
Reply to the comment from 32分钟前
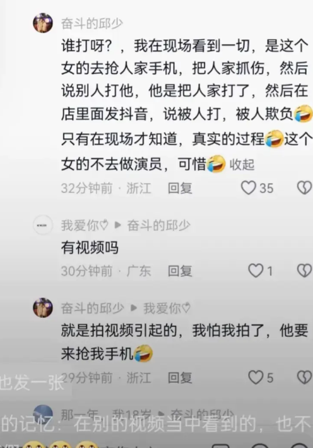(x=180, y=188)
